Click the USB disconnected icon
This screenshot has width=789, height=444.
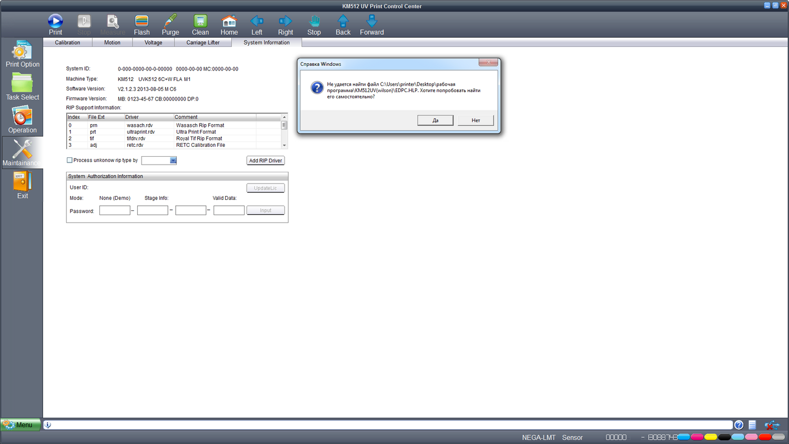[772, 425]
